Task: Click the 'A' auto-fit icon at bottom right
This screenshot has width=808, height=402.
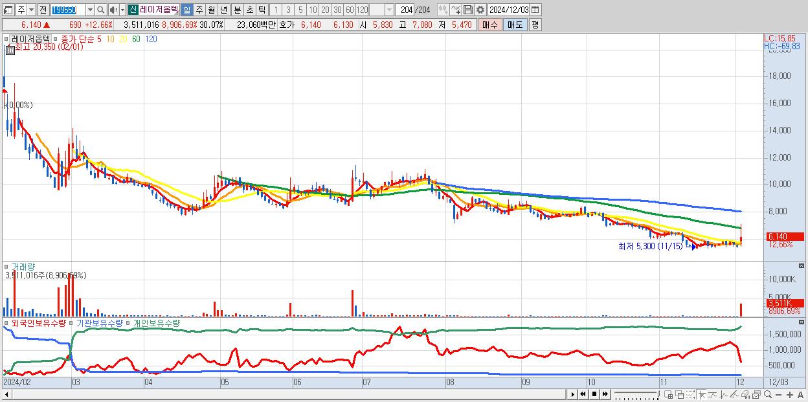Action: [x=800, y=395]
